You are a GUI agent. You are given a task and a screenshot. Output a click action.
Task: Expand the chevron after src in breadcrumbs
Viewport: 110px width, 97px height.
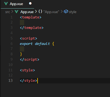[x=12, y=12]
